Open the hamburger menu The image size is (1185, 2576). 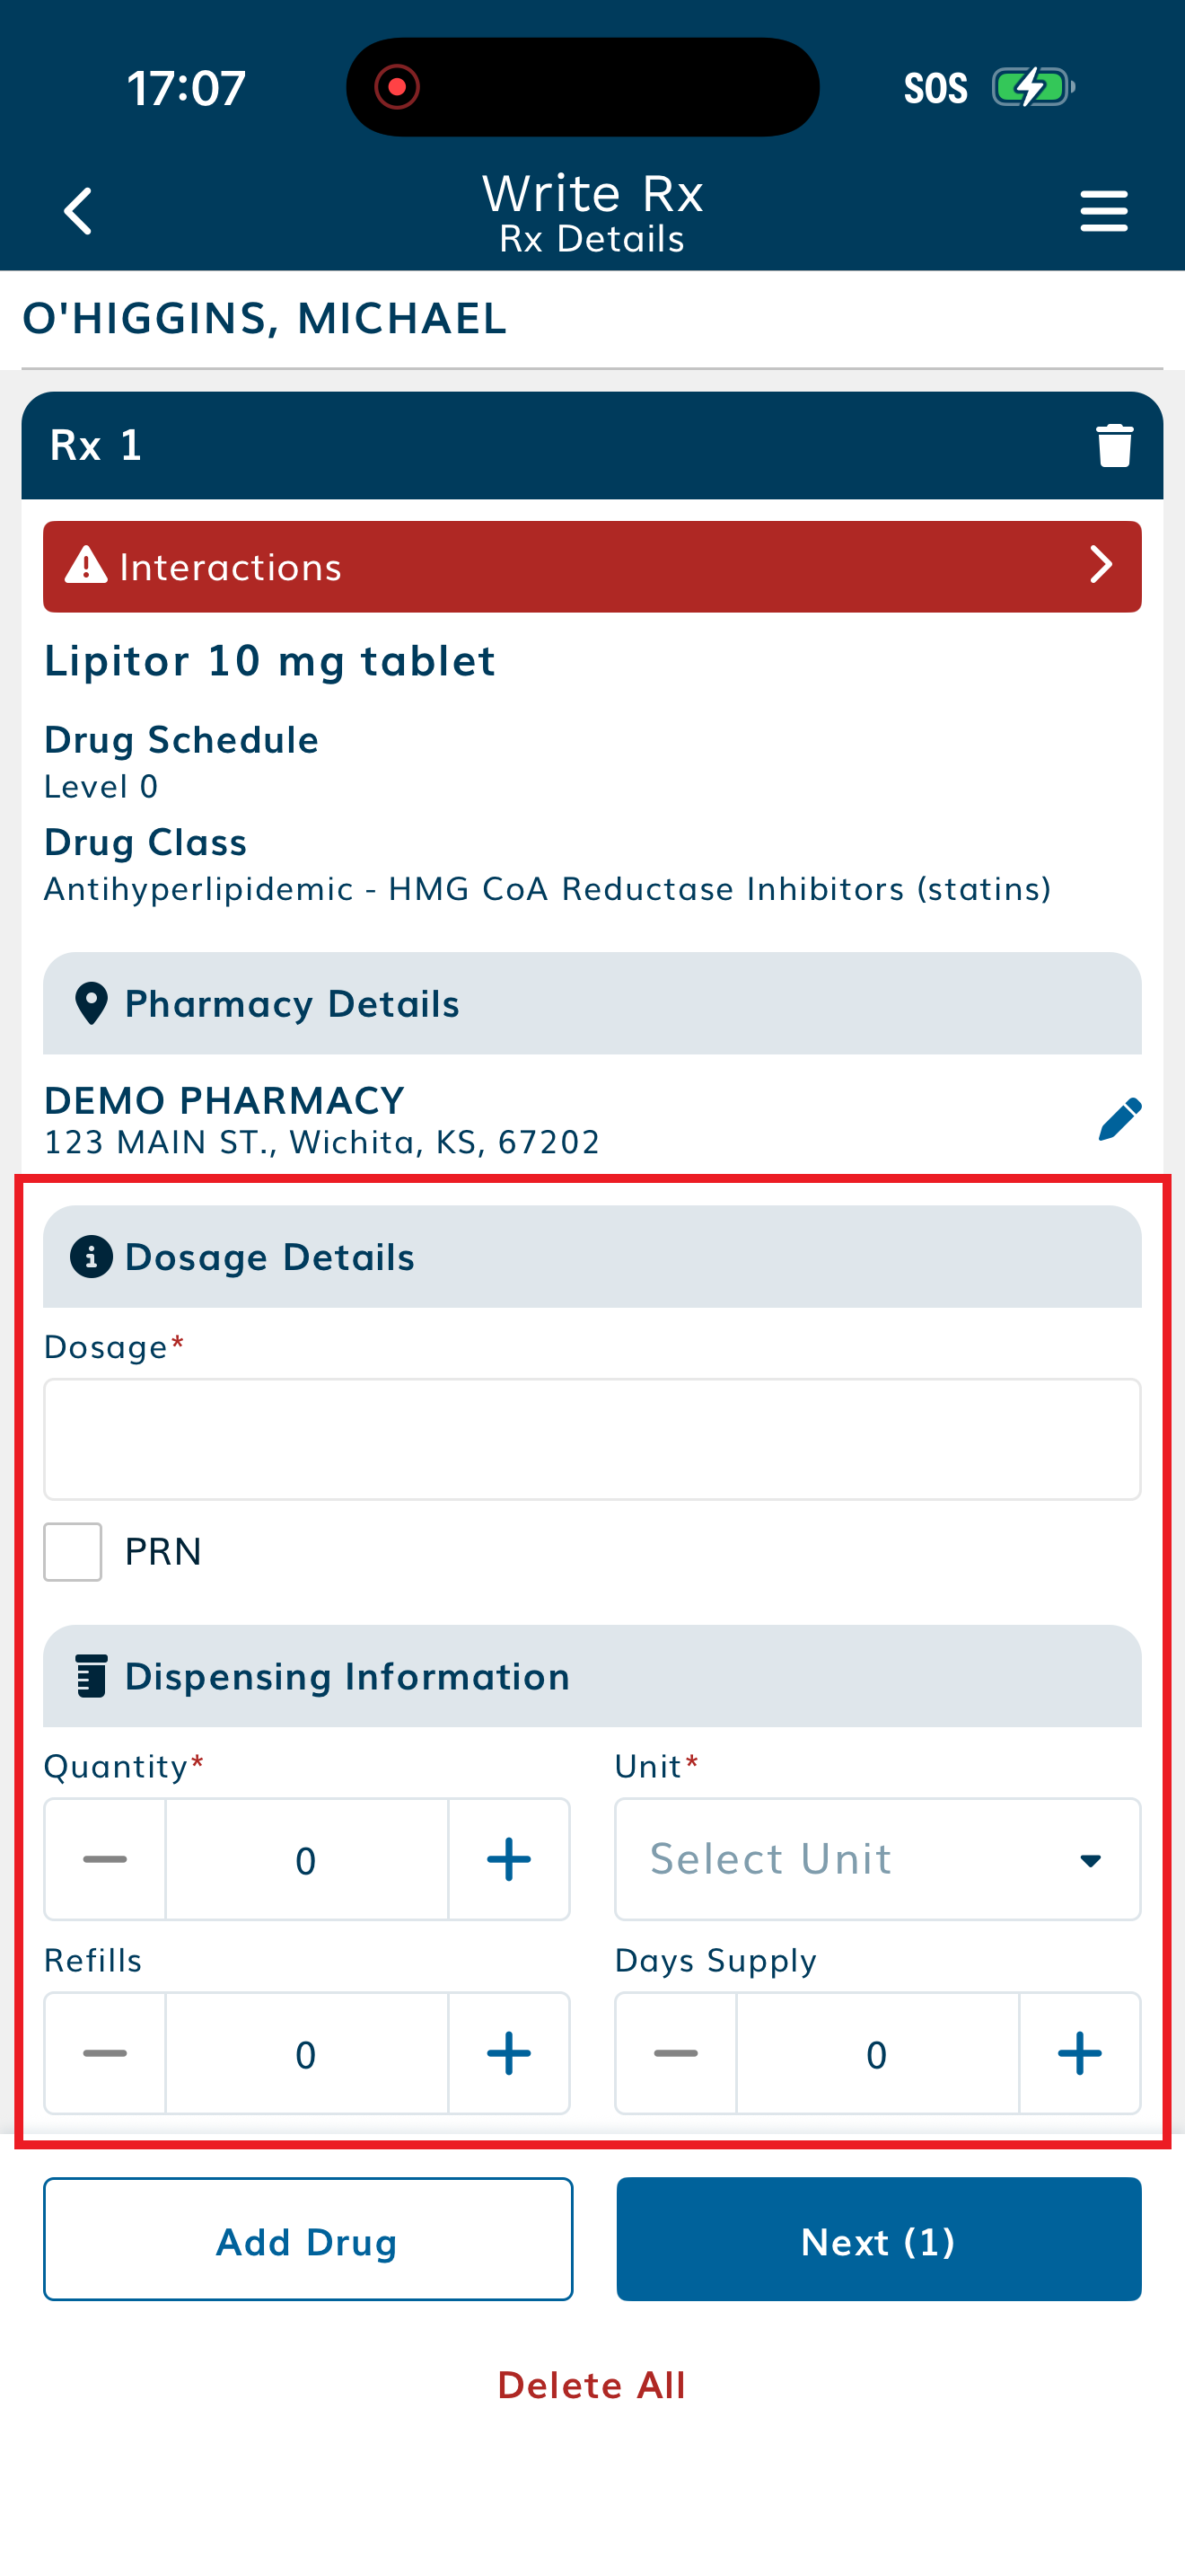[x=1103, y=211]
